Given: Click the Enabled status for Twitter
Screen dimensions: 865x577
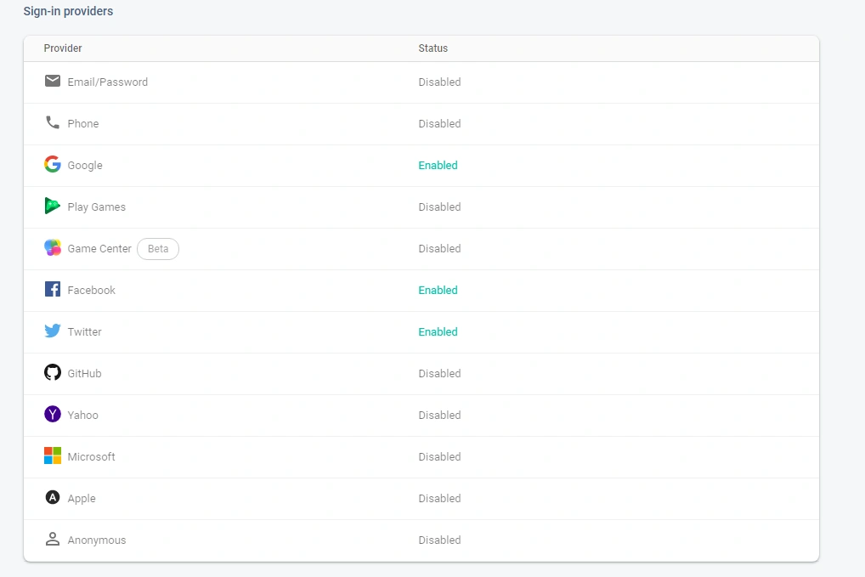Looking at the screenshot, I should (x=438, y=332).
